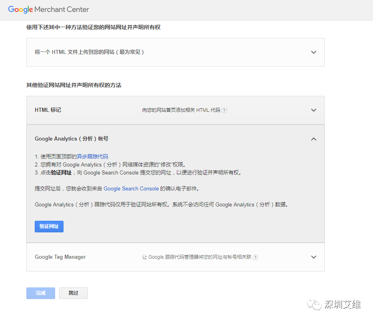Click the help icon beside Google Tag Manager description
The image size is (373, 321).
pyautogui.click(x=256, y=257)
